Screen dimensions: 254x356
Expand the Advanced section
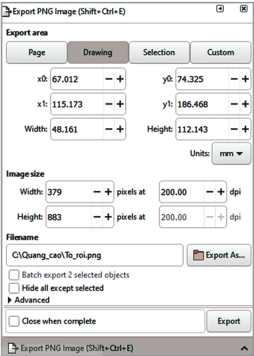29,300
